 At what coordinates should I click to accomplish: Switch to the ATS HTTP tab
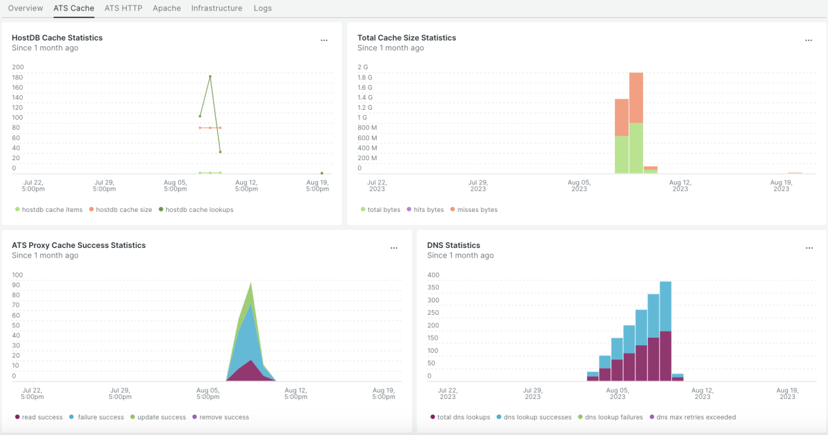pos(124,8)
